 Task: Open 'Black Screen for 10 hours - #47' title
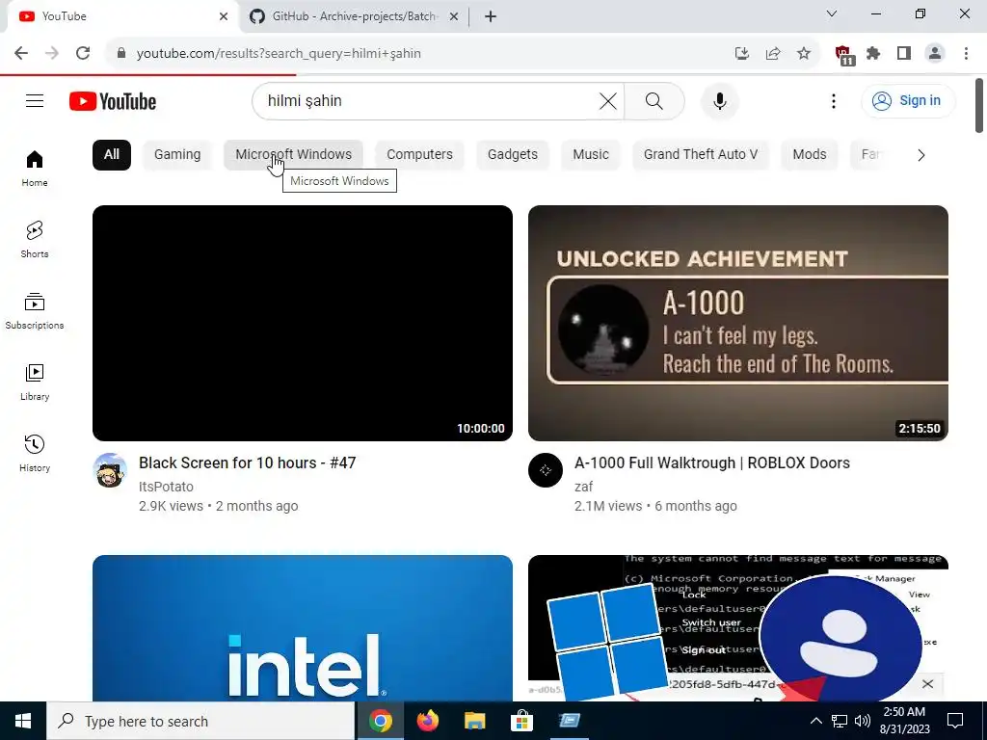tap(248, 463)
